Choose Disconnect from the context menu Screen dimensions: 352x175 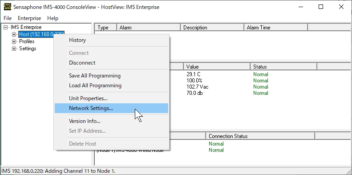111,63
